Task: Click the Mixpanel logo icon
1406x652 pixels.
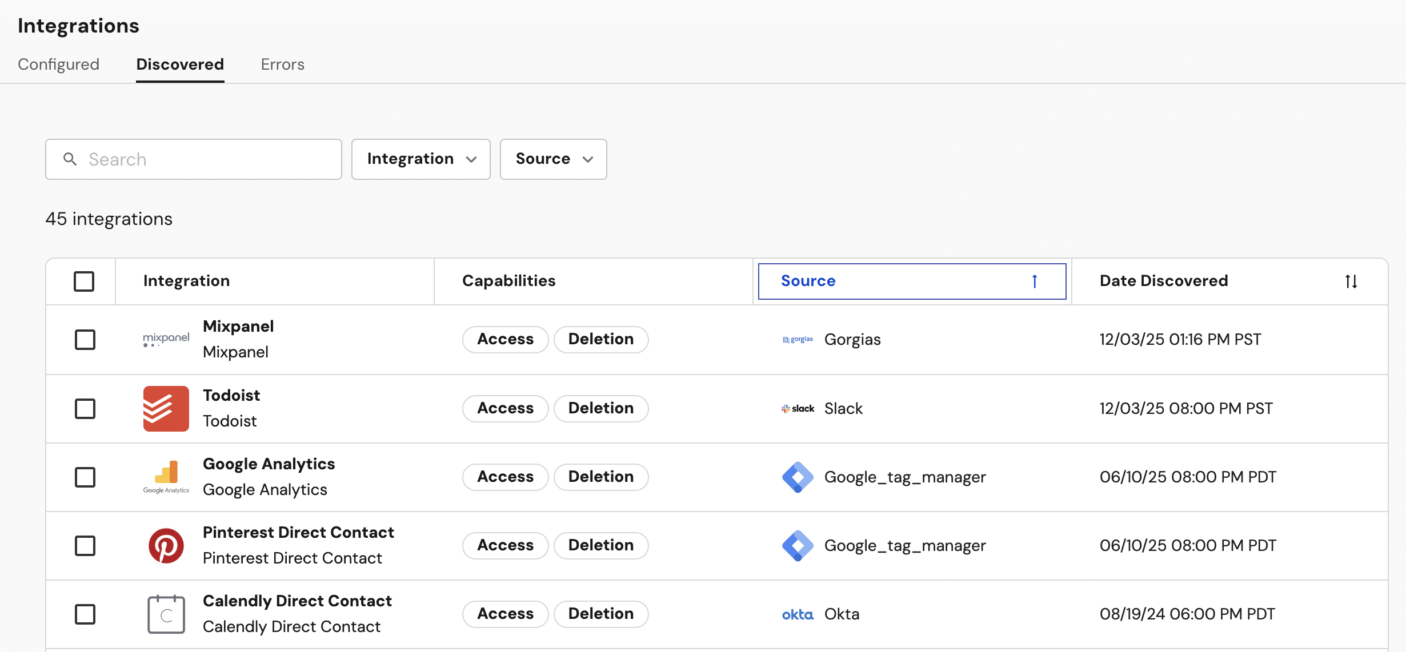Action: pos(166,339)
